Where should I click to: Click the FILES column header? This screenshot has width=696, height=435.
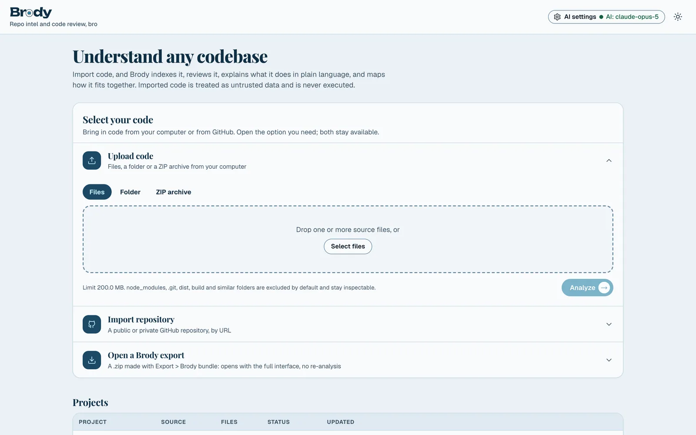(x=229, y=422)
